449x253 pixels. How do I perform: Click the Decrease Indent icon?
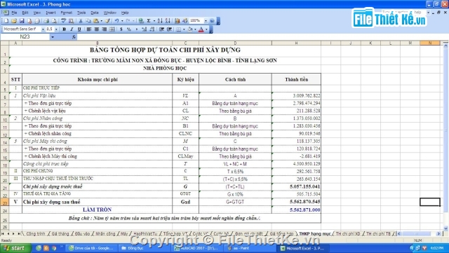162,29
